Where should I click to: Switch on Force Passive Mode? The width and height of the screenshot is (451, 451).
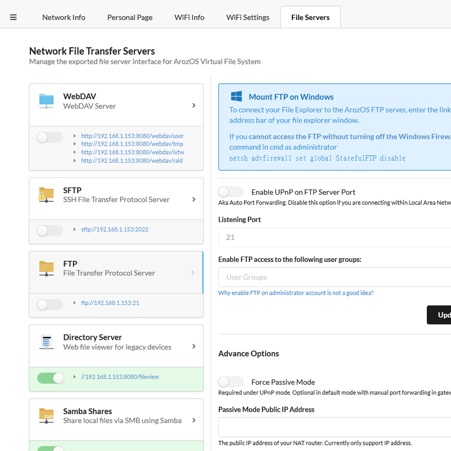coord(231,382)
